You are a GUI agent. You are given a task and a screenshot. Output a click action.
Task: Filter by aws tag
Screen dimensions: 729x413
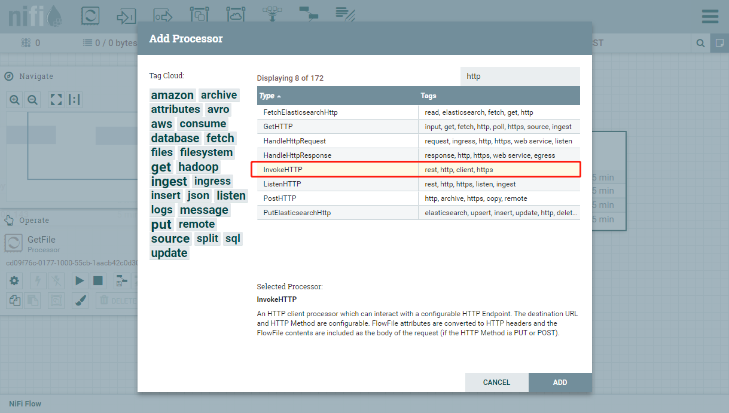click(161, 124)
